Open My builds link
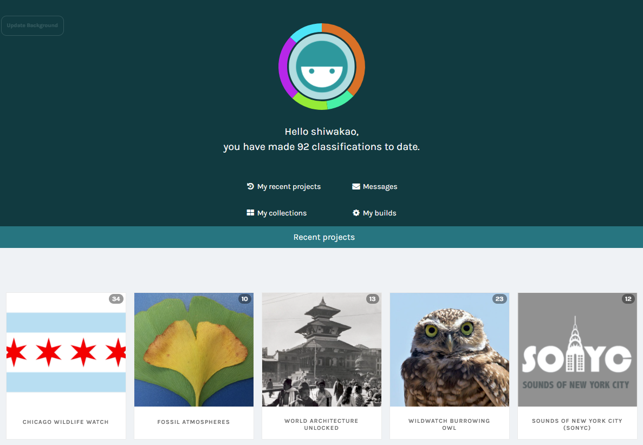The image size is (643, 445). coord(379,213)
